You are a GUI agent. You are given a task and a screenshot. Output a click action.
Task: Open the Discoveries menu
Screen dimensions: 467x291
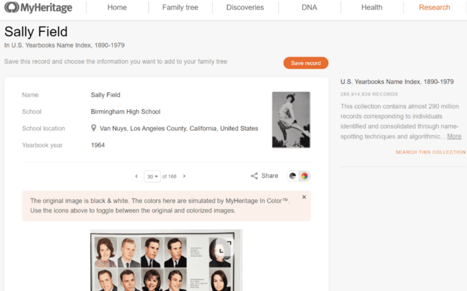click(x=245, y=7)
